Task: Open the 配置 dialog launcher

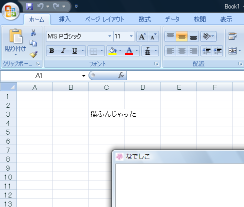Action: pos(240,64)
